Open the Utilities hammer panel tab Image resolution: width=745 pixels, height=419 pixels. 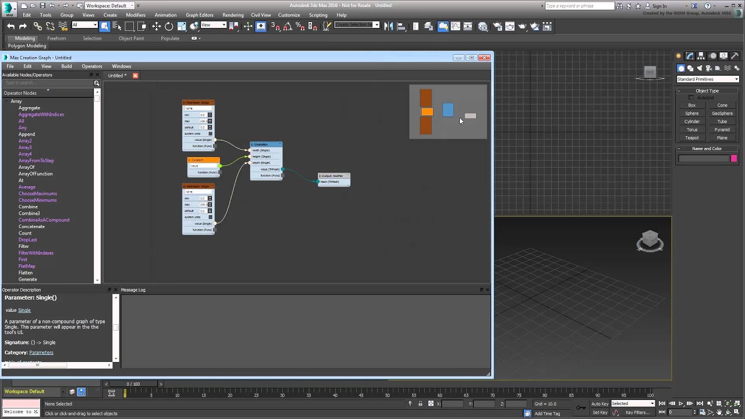click(735, 56)
